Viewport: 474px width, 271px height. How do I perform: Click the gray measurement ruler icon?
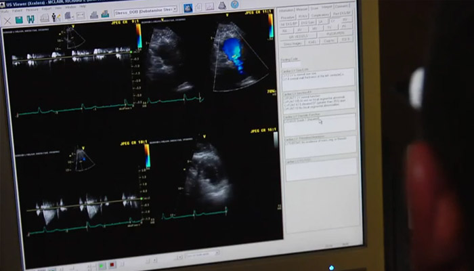tap(81, 16)
